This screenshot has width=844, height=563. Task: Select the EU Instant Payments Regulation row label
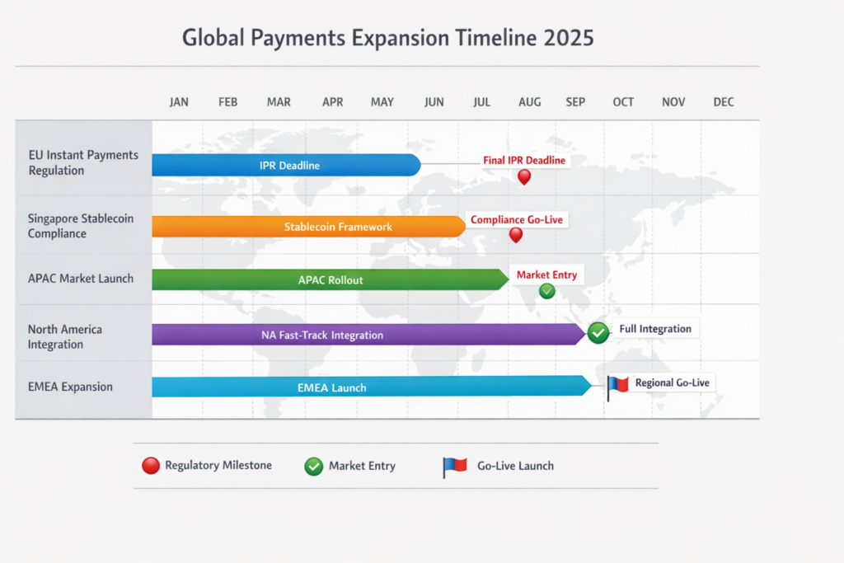point(83,162)
